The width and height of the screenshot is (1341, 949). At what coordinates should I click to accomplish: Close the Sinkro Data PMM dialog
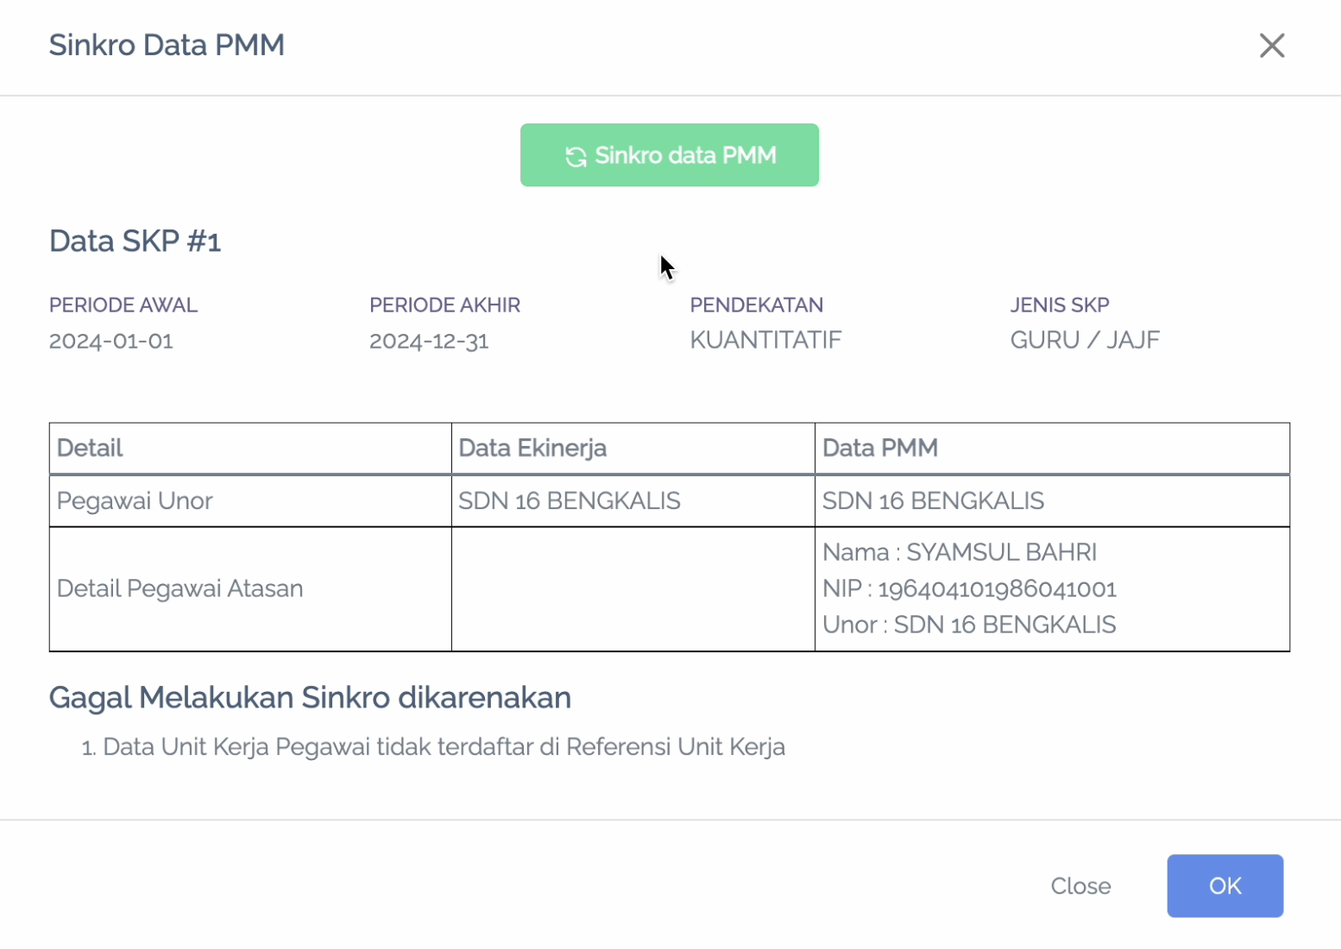tap(1271, 46)
